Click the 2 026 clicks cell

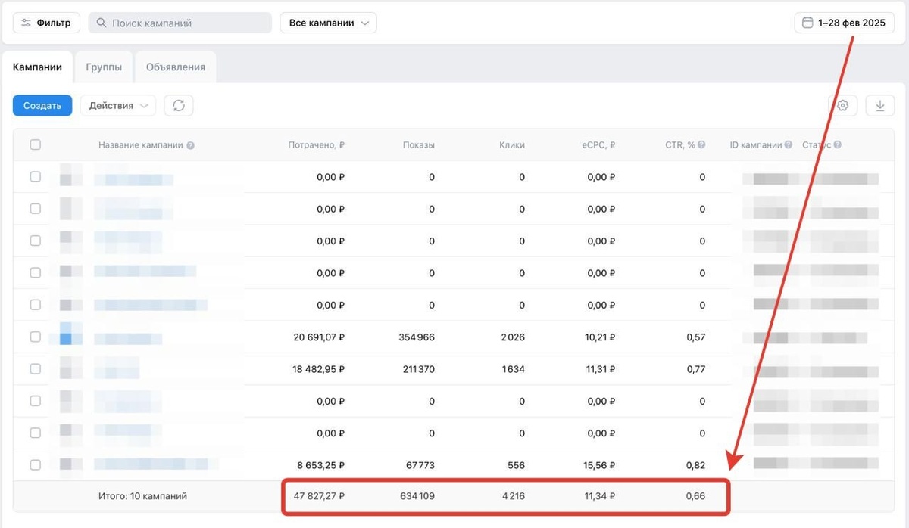[512, 337]
